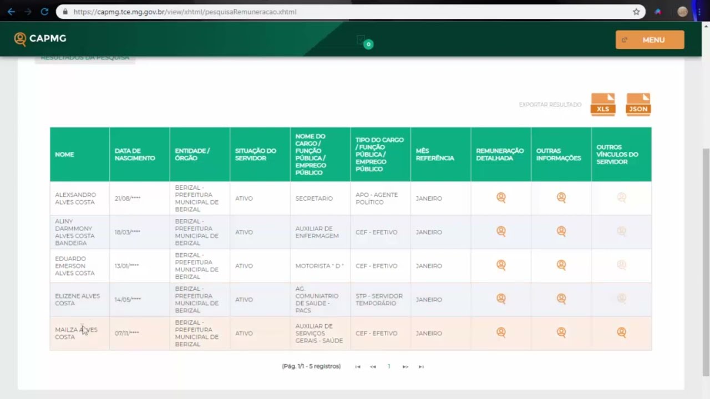Go to last results page
710x399 pixels.
point(421,366)
